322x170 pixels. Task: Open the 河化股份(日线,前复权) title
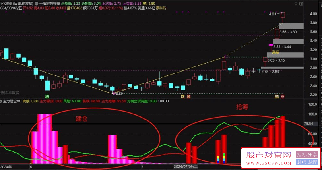(17, 4)
